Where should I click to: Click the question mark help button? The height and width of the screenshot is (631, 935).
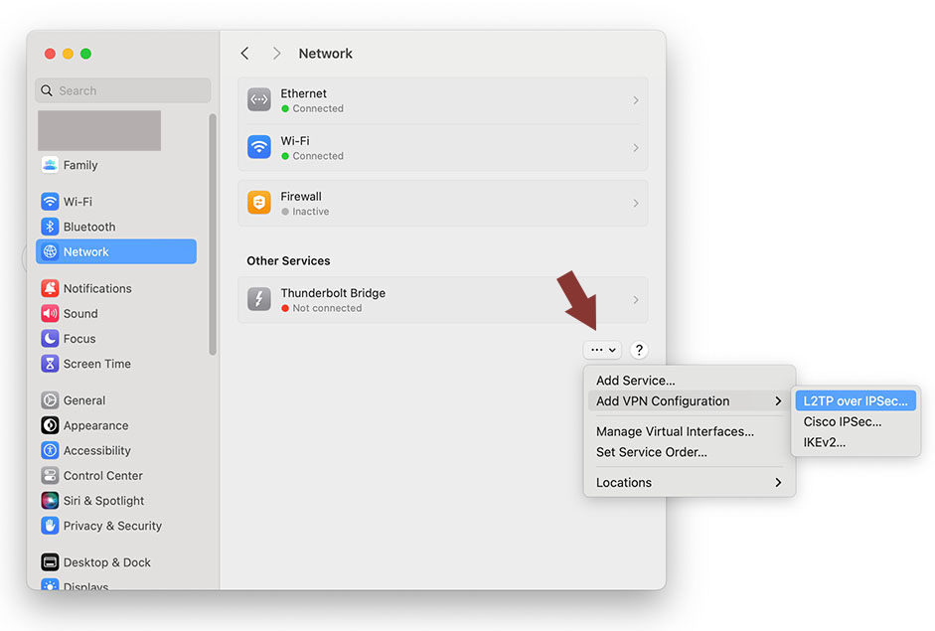(x=639, y=350)
